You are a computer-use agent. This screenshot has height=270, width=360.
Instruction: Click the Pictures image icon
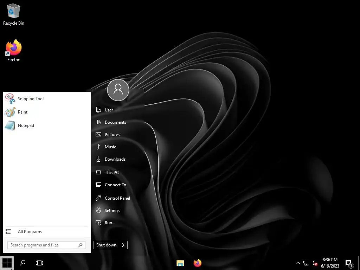click(x=98, y=135)
